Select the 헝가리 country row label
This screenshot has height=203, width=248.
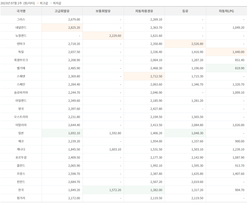[21, 198]
